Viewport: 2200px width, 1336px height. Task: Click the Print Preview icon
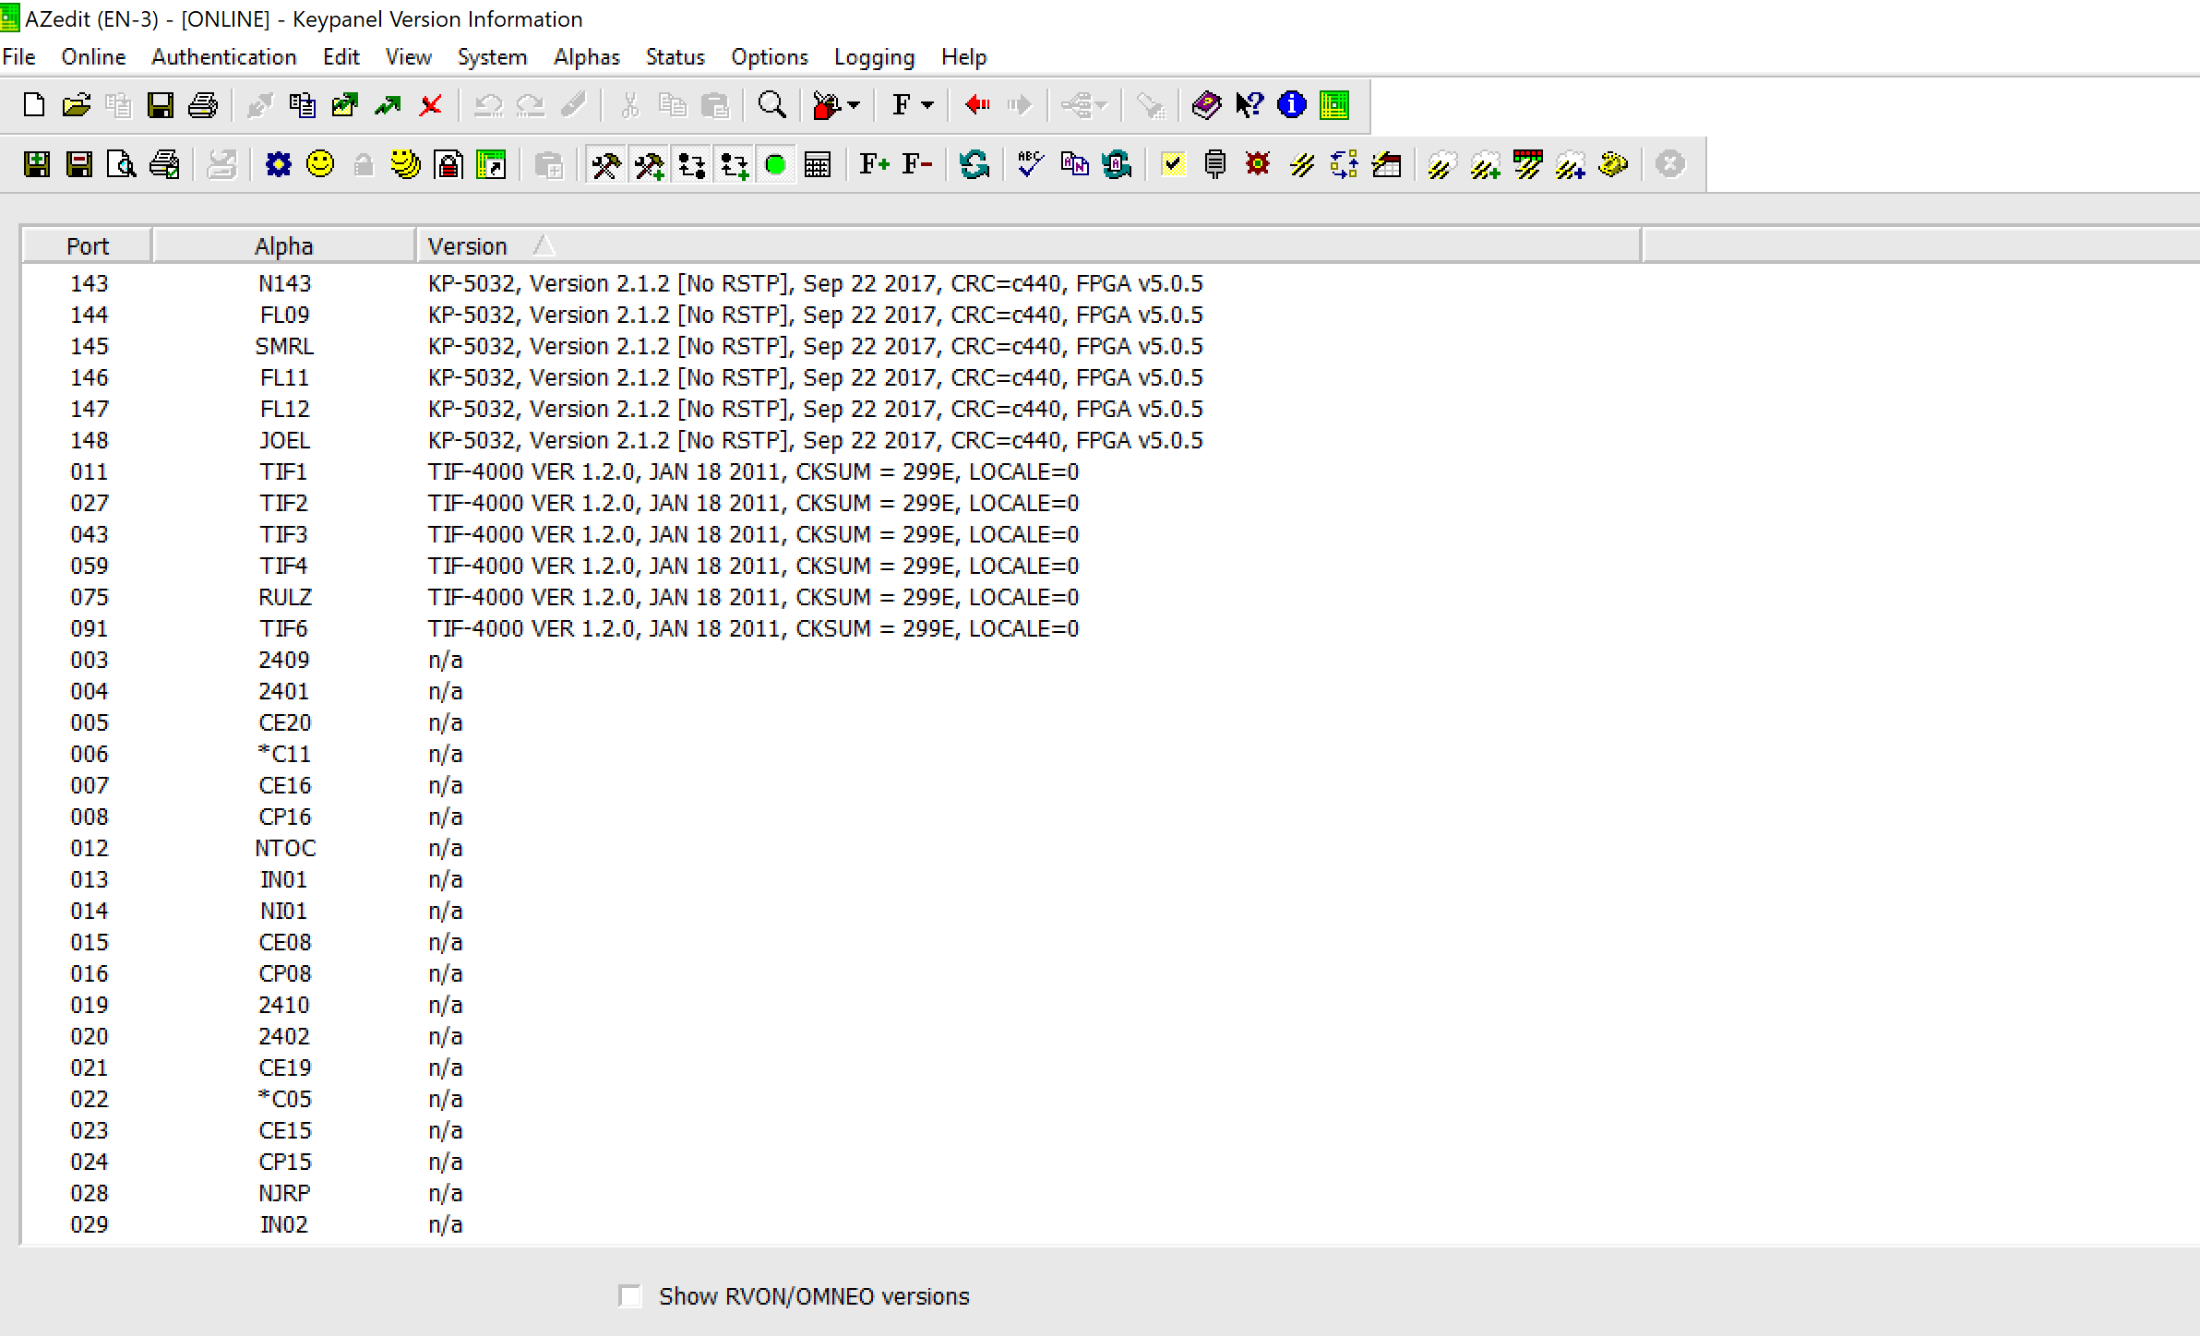122,165
